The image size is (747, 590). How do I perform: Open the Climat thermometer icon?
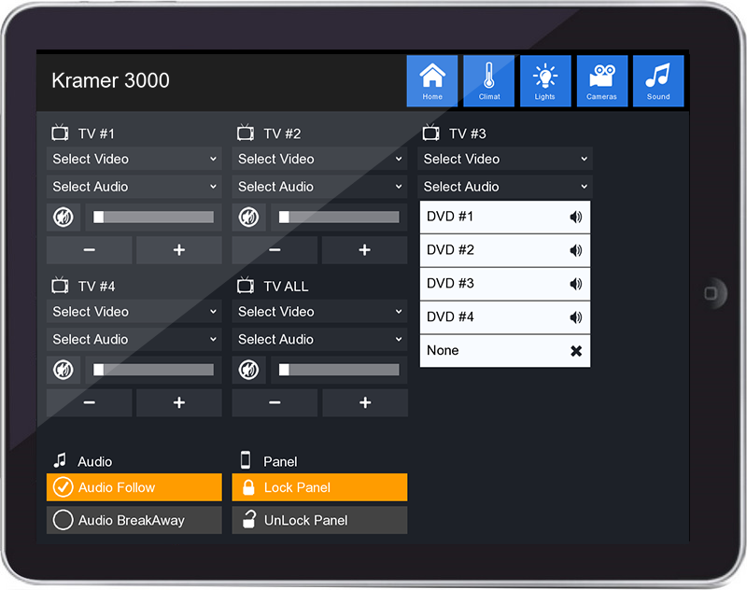tap(489, 80)
